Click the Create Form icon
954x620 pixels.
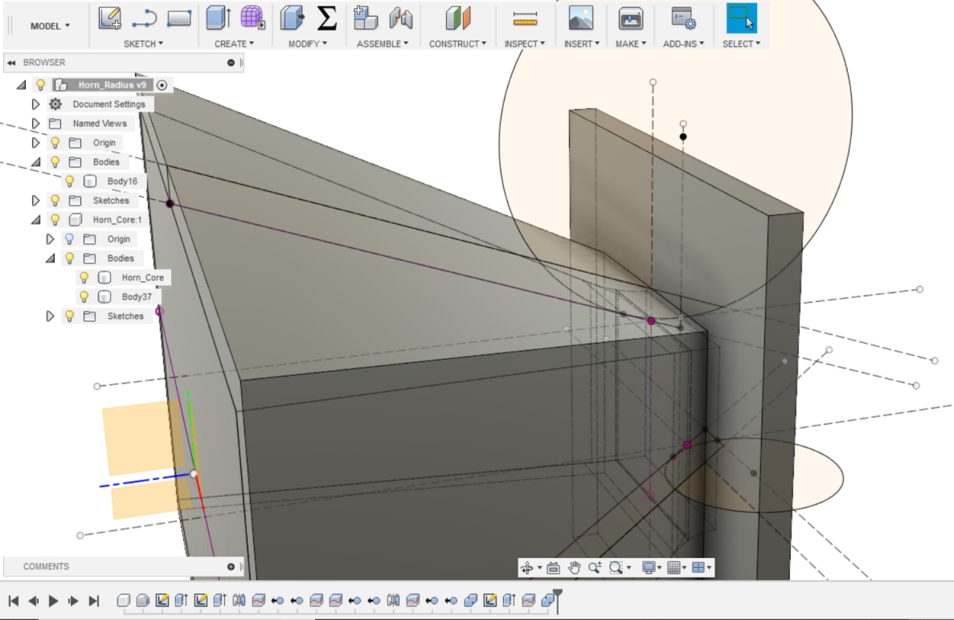tap(252, 18)
